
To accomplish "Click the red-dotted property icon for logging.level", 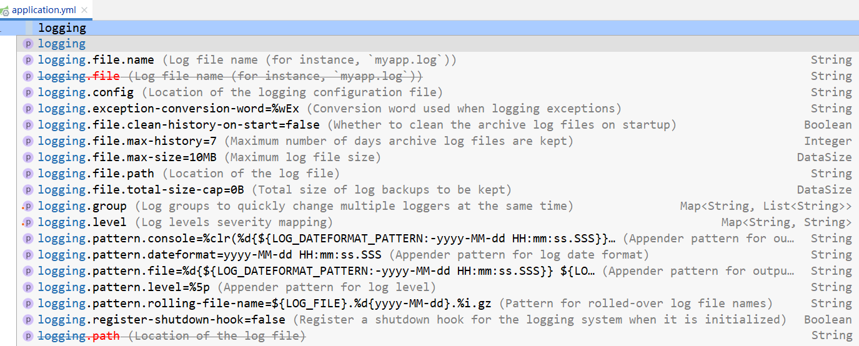I will pos(27,222).
